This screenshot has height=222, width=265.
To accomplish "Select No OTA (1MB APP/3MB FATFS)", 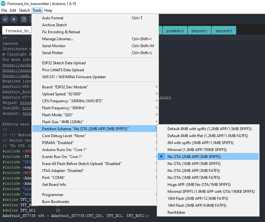I will (x=208, y=178).
